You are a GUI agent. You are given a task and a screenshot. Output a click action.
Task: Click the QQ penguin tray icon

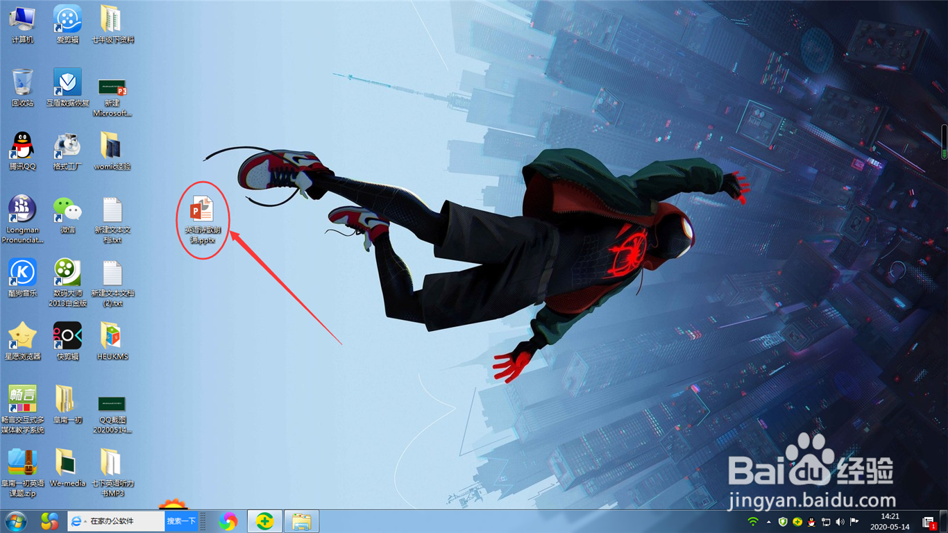tap(811, 522)
